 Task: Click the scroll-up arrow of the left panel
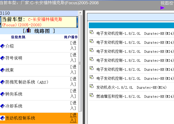(x=80, y=13)
